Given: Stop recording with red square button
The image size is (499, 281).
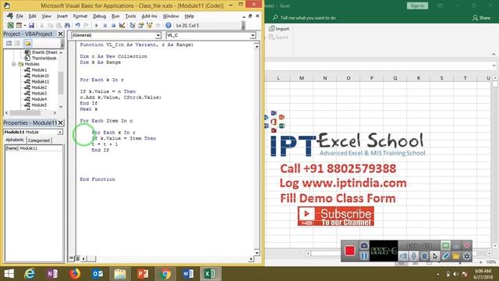Looking at the screenshot, I should pos(350,251).
